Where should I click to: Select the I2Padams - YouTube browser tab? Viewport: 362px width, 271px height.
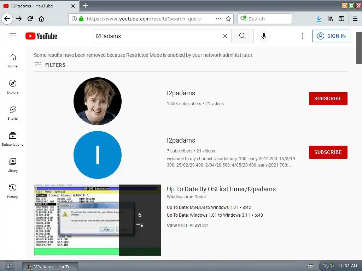40,6
